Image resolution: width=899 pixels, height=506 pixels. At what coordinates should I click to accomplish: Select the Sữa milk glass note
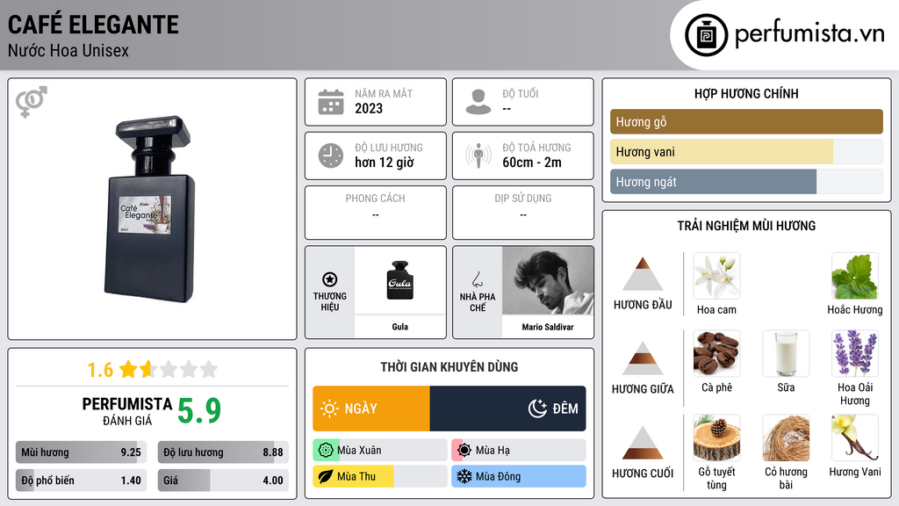(x=786, y=353)
